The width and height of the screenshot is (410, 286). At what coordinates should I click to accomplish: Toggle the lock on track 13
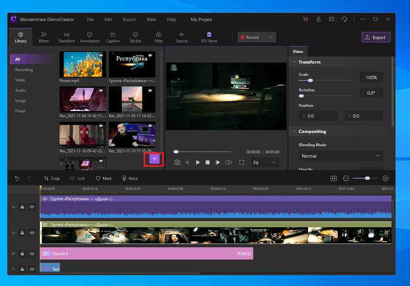point(23,233)
